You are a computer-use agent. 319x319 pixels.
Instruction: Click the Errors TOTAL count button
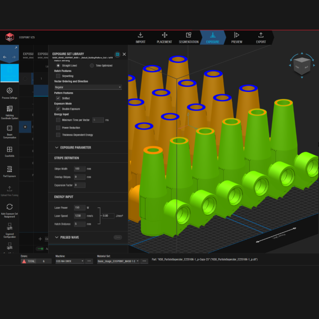click(x=36, y=261)
